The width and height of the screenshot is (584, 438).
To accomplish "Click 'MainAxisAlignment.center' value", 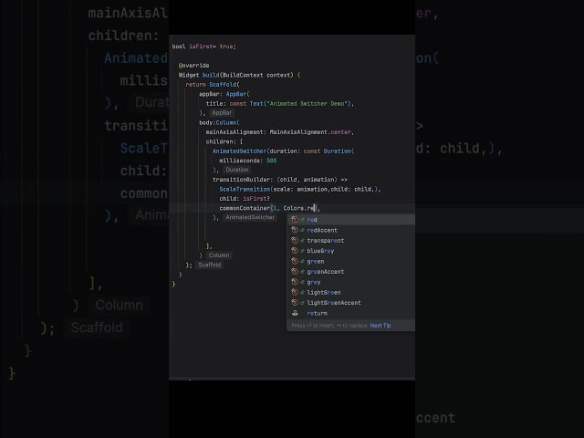I will click(x=310, y=132).
